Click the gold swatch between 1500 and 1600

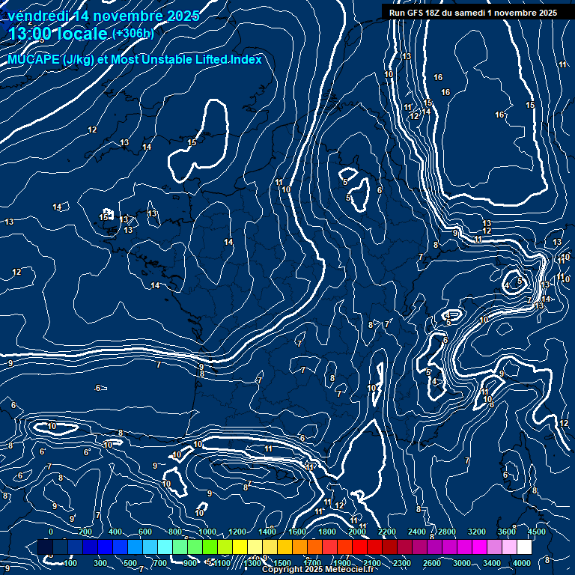pyautogui.click(x=285, y=547)
